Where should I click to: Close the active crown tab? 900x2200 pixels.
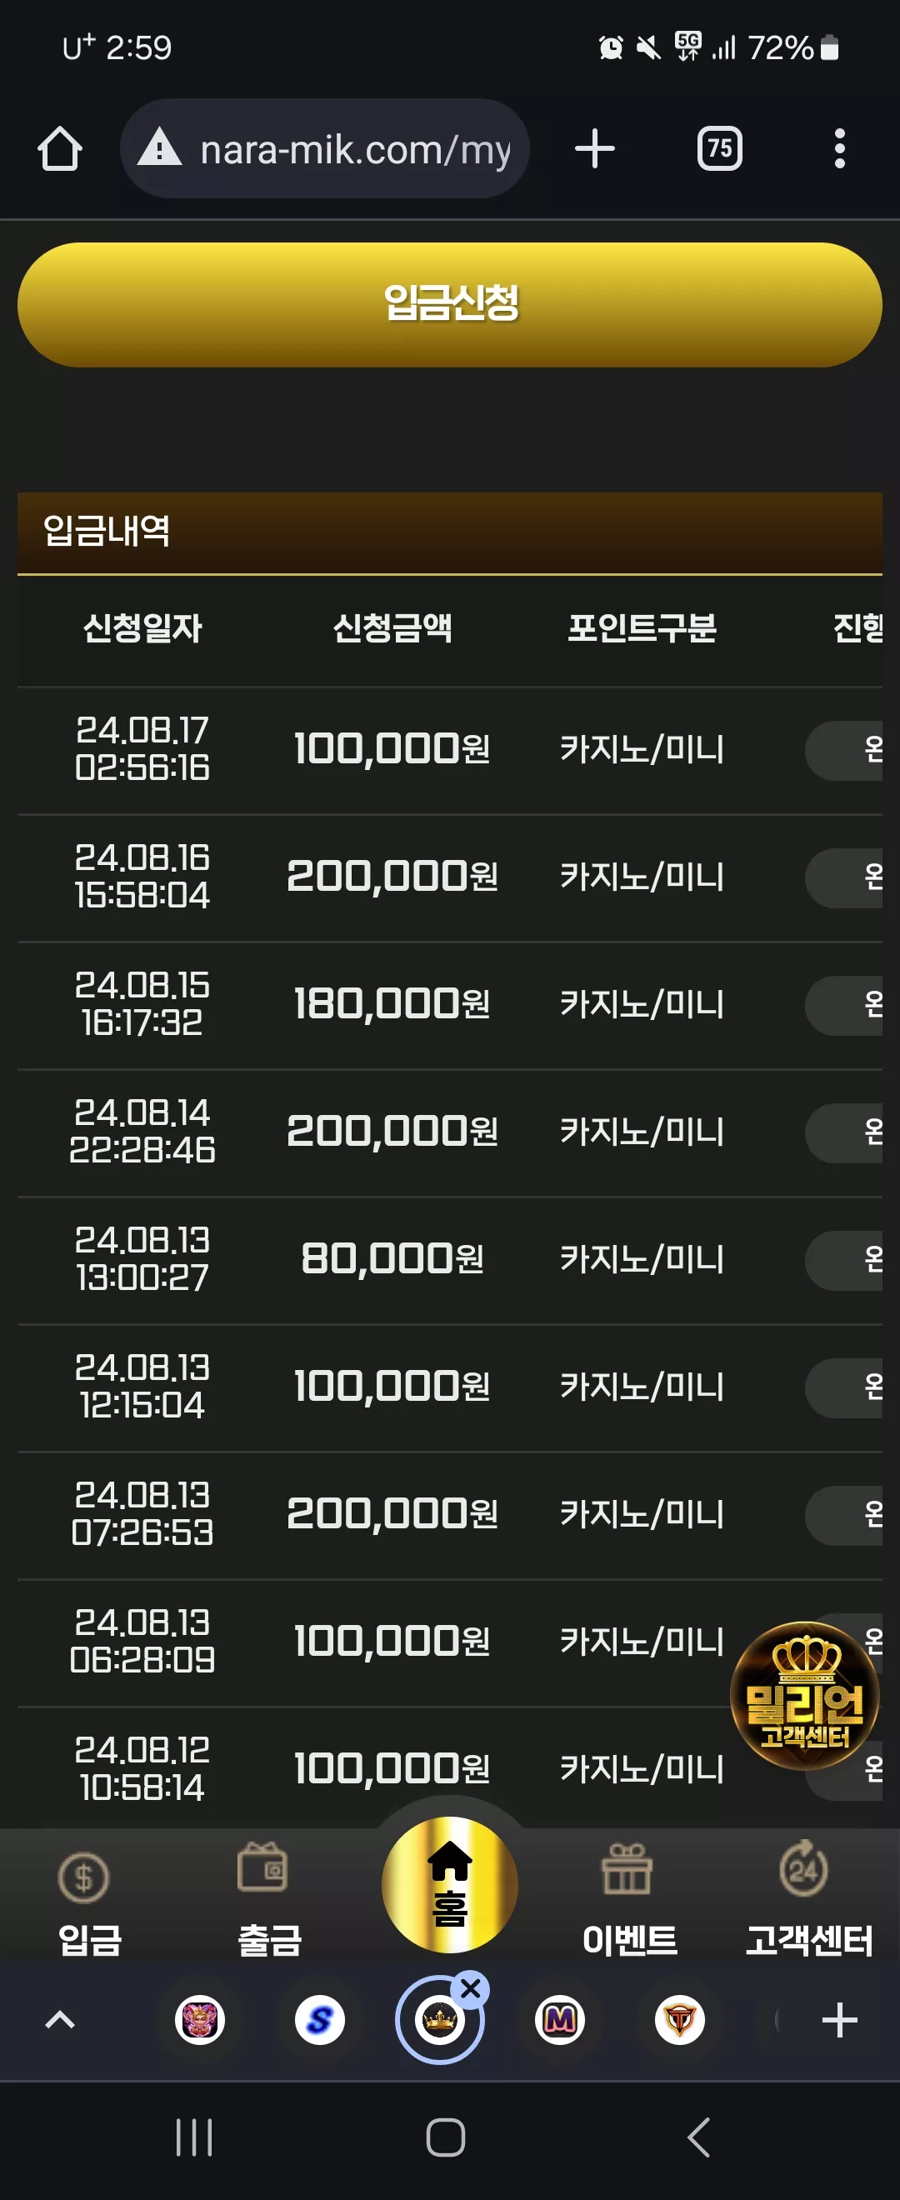click(471, 1989)
